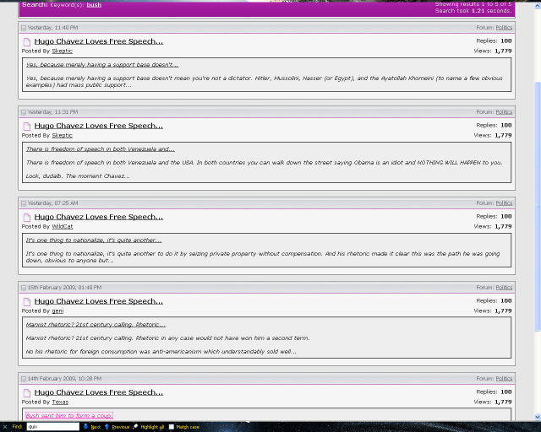This screenshot has height=432, width=541.
Task: Open Hugo Chavez thread title posted by geni
Action: 98,301
